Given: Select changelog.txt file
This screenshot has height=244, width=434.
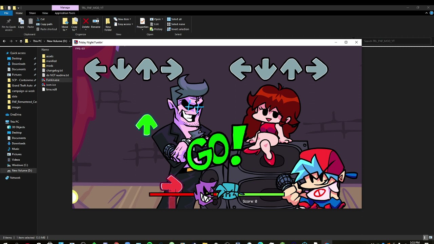Looking at the screenshot, I should coord(55,70).
